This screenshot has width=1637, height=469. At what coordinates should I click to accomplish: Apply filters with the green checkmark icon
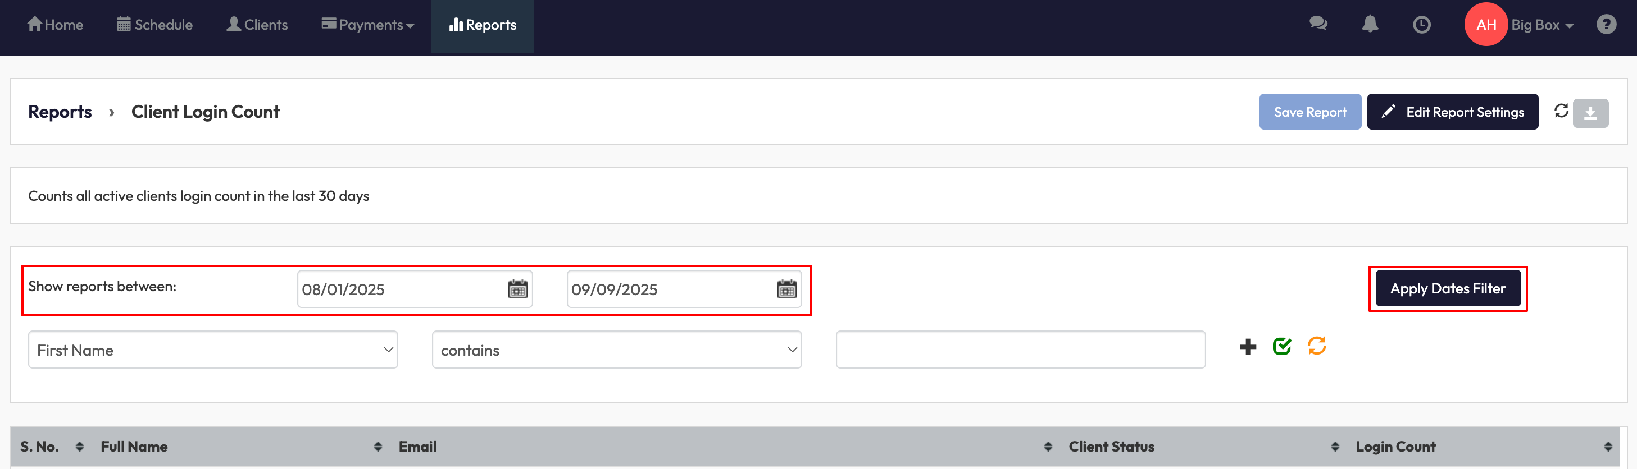(x=1282, y=347)
